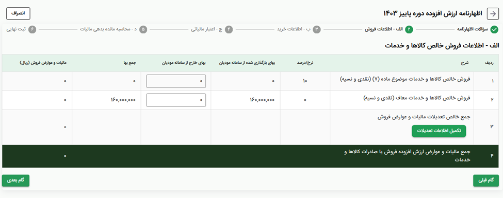
Task: Click بهای بارگذاری شده از سامانه مودیان header
Action: point(247,63)
